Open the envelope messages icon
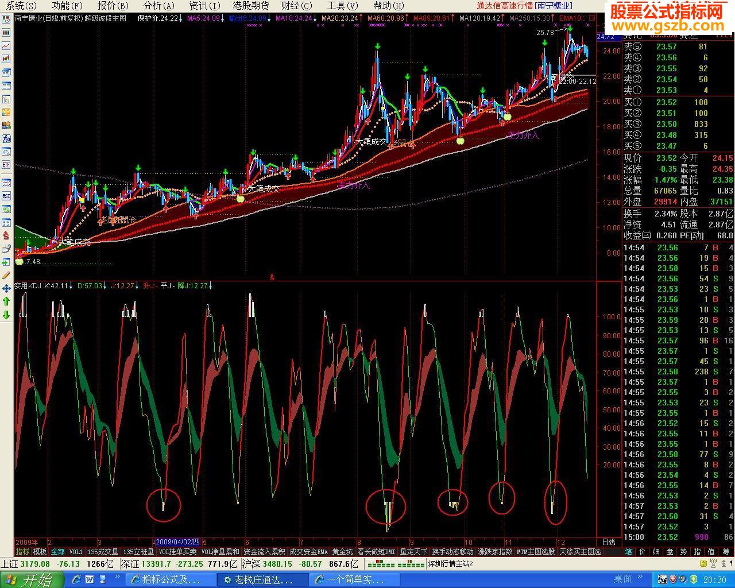This screenshot has width=735, height=588. click(x=6, y=112)
